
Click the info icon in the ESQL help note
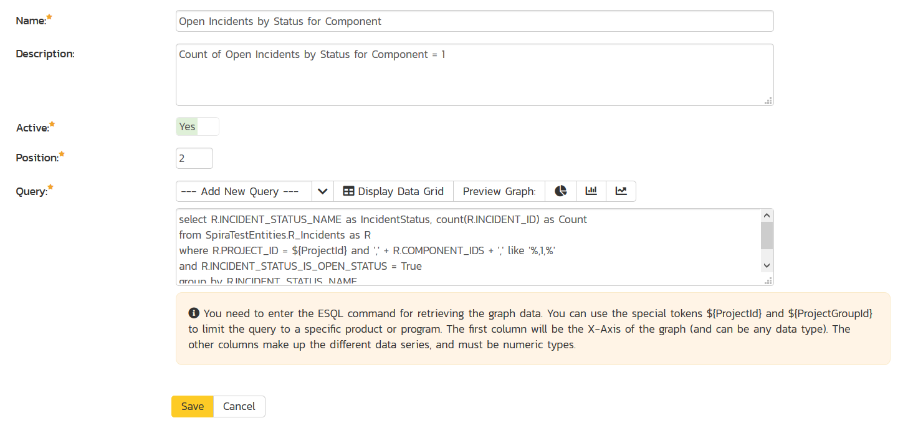194,313
